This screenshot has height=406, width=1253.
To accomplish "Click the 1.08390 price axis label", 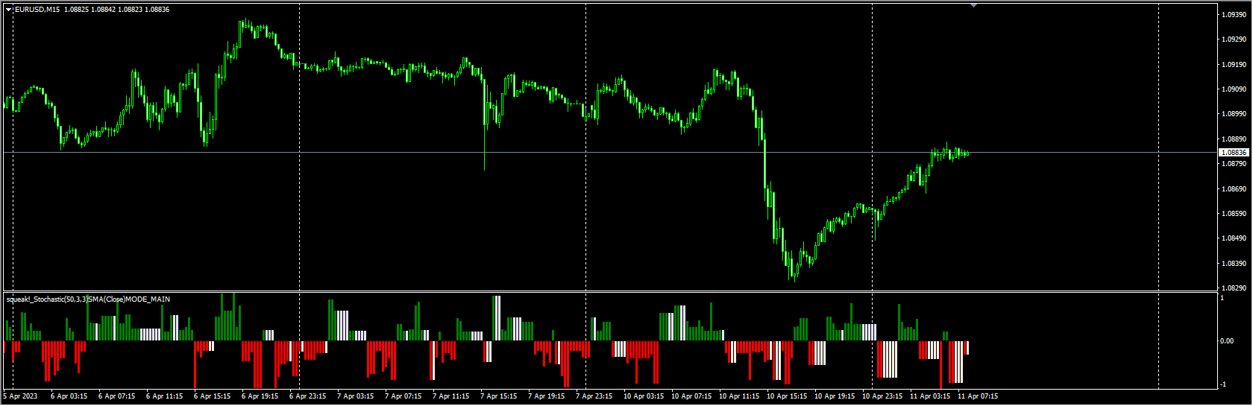I will pos(1234,264).
